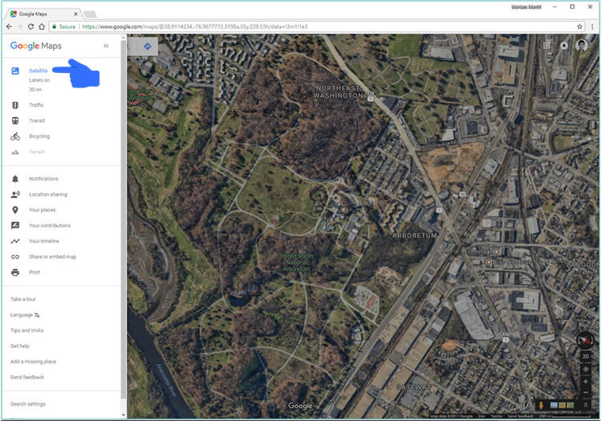Select Your places in the menu
Image resolution: width=602 pixels, height=421 pixels.
42,210
